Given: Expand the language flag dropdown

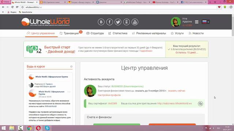Looking at the screenshot, I should tap(205, 22).
